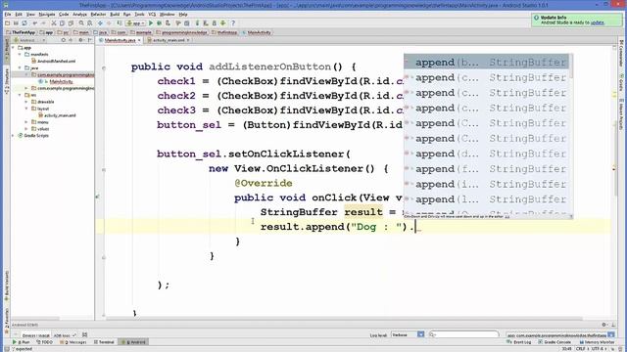This screenshot has height=352, width=627.
Task: Click the Copy icon in toolbar
Action: coord(62,23)
